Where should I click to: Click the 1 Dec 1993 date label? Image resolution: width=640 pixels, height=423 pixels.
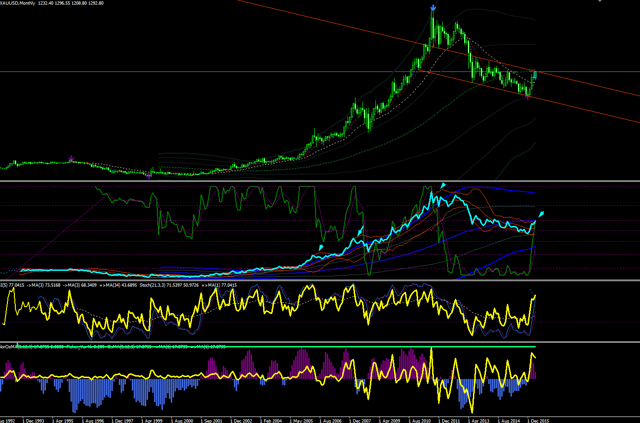point(33,421)
